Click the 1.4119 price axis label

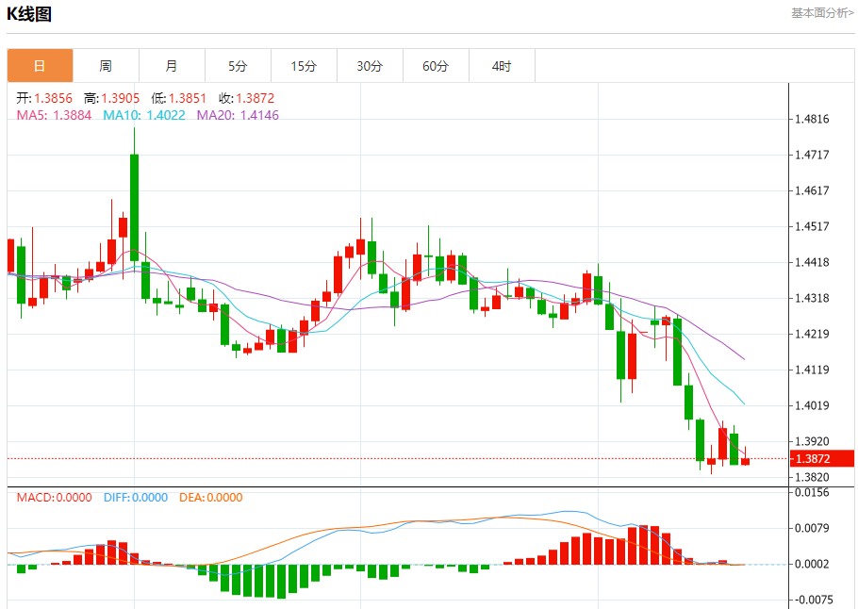(x=812, y=370)
